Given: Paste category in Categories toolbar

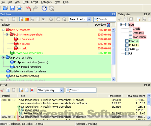Looking at the screenshot, I should click(x=131, y=19).
